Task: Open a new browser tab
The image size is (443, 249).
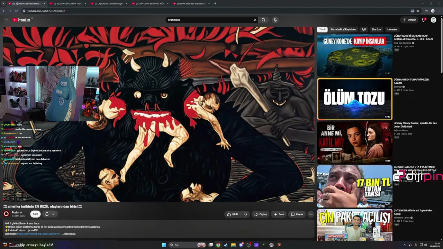Action: pos(215,3)
